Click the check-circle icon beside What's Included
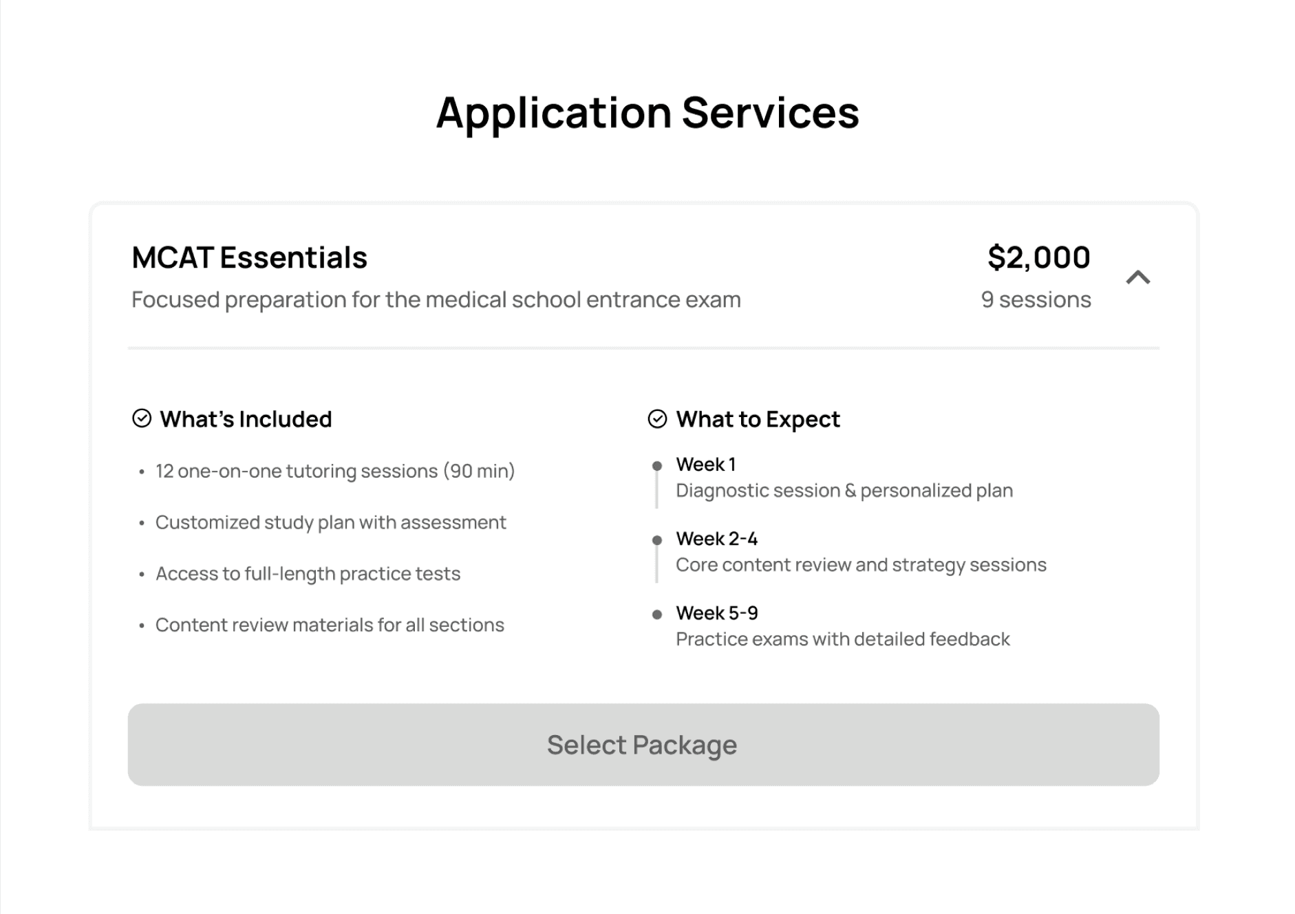This screenshot has height=914, width=1295. pyautogui.click(x=142, y=418)
